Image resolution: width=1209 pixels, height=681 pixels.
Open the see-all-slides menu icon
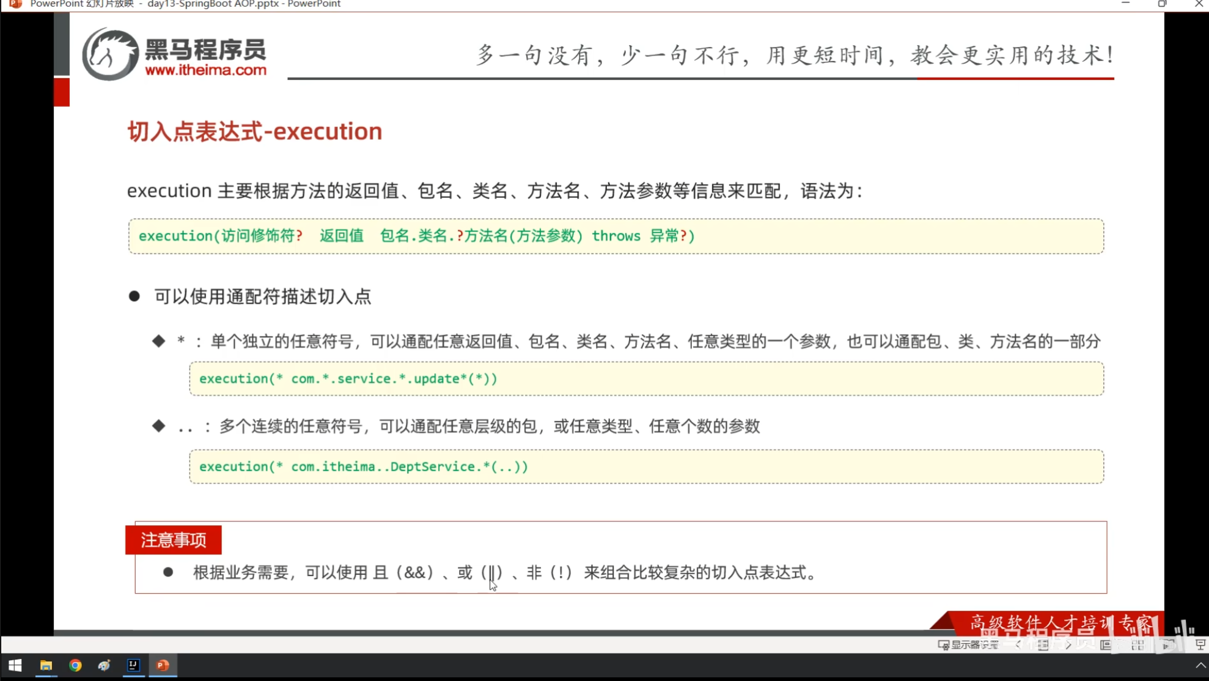pos(1043,644)
